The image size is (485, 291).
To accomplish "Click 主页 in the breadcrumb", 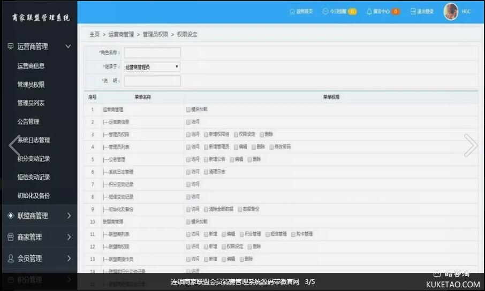I will coord(94,34).
